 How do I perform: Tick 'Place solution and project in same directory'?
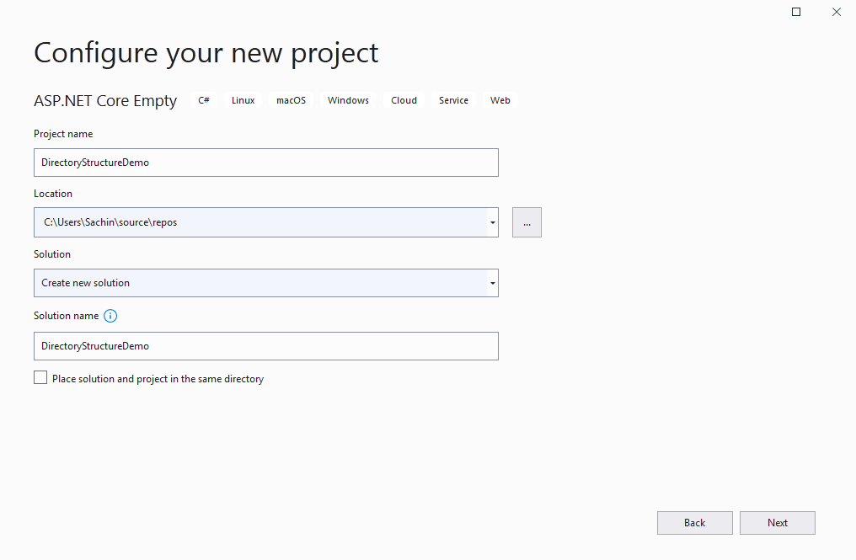pyautogui.click(x=40, y=378)
